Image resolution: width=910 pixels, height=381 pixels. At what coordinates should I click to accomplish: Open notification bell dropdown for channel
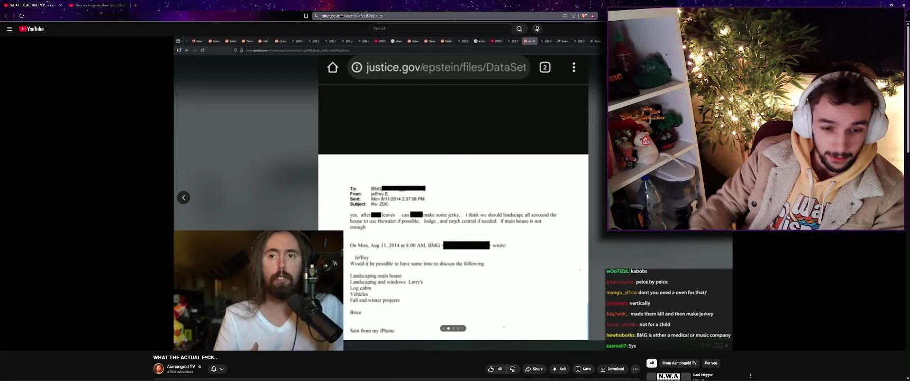pos(217,369)
